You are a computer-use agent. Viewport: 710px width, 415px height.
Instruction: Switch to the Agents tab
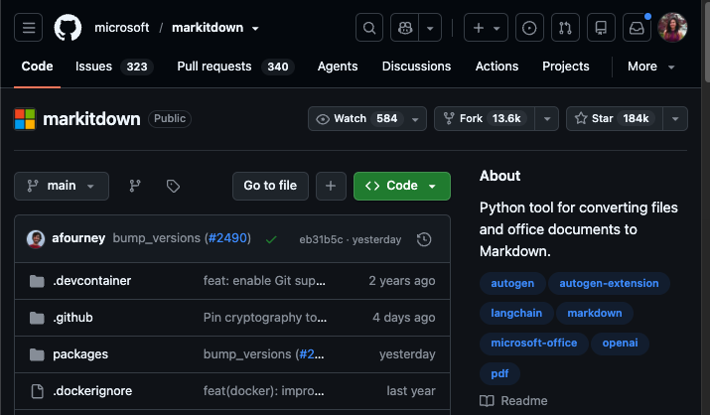tap(338, 67)
